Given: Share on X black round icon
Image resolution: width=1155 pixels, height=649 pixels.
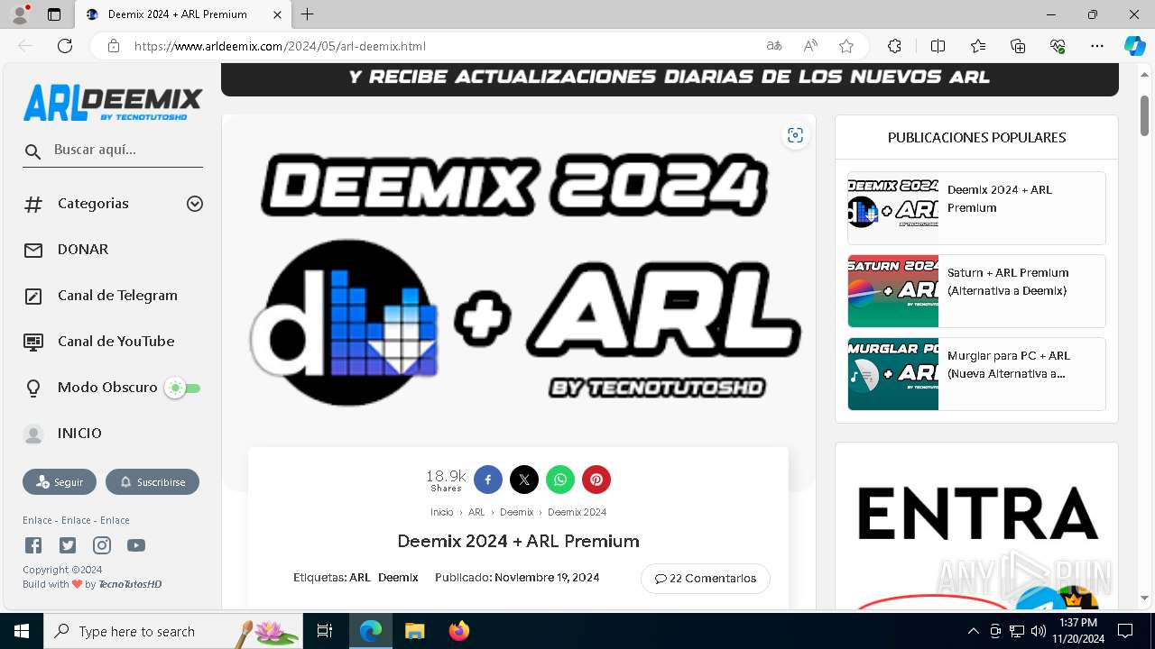Looking at the screenshot, I should click(524, 480).
